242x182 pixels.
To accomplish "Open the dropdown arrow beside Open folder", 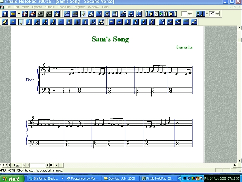I will pyautogui.click(x=19, y=14).
